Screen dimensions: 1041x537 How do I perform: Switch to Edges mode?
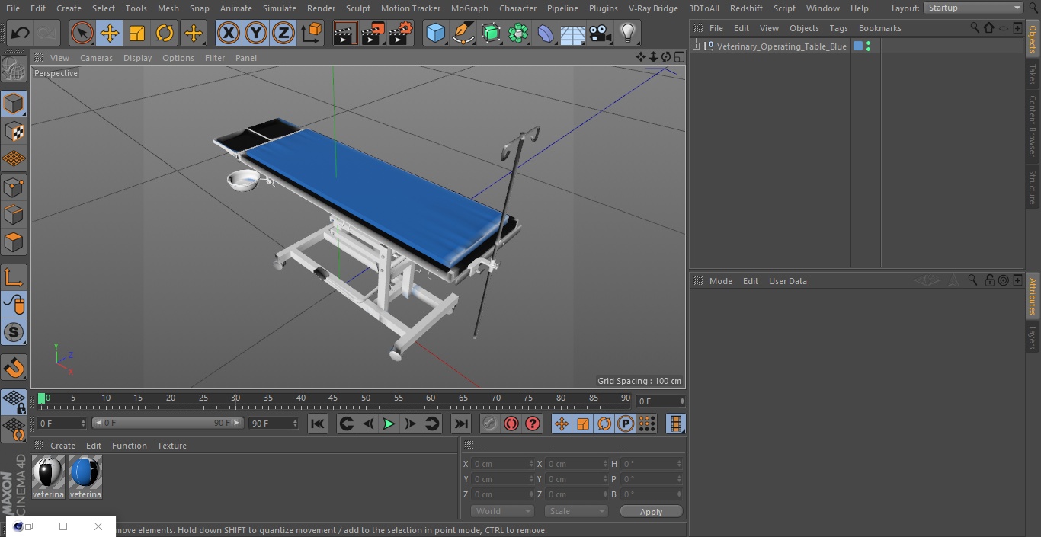(x=14, y=215)
